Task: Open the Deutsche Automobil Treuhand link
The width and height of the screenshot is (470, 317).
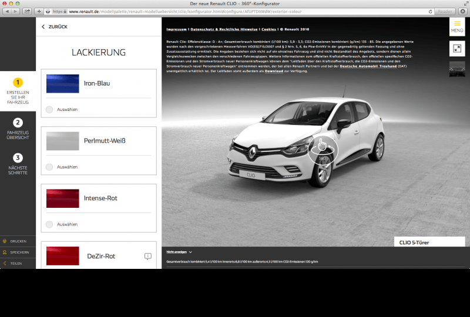Action: tap(368, 66)
